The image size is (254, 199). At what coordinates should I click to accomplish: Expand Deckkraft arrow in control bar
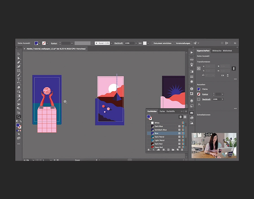136,43
